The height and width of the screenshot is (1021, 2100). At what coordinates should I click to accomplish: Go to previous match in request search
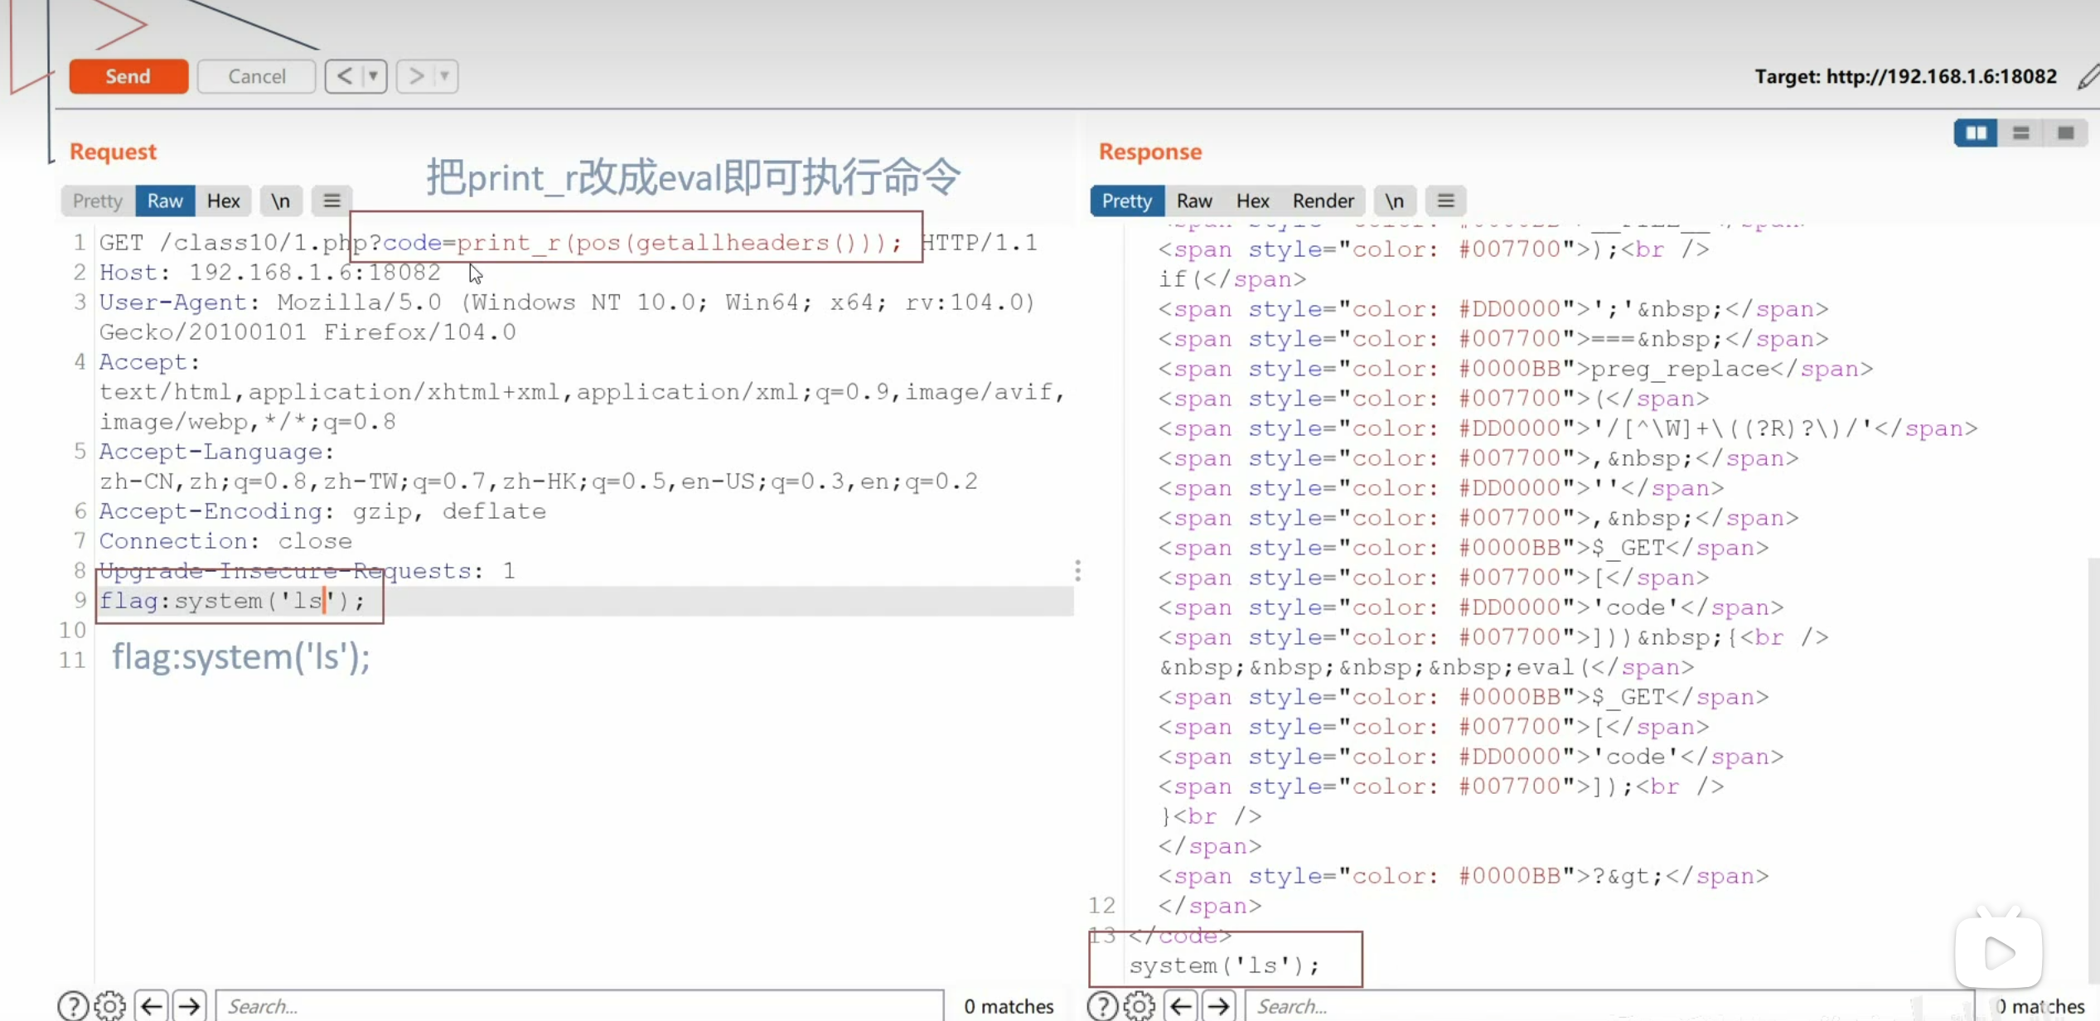click(x=152, y=1005)
